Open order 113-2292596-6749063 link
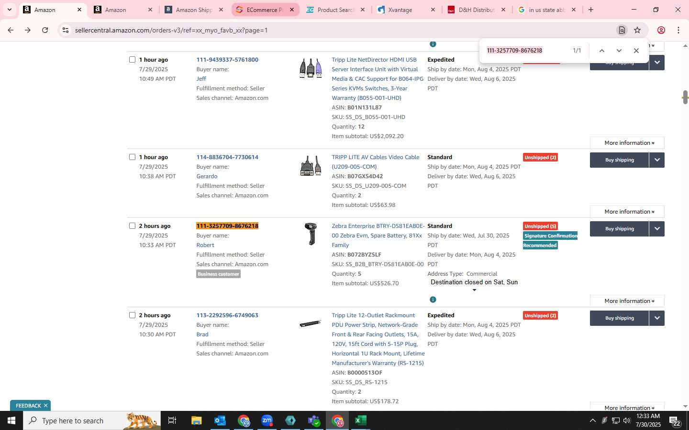The width and height of the screenshot is (689, 430). point(227,315)
